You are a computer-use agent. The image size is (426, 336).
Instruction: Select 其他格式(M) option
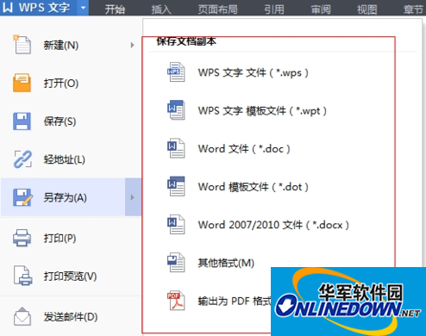click(226, 263)
